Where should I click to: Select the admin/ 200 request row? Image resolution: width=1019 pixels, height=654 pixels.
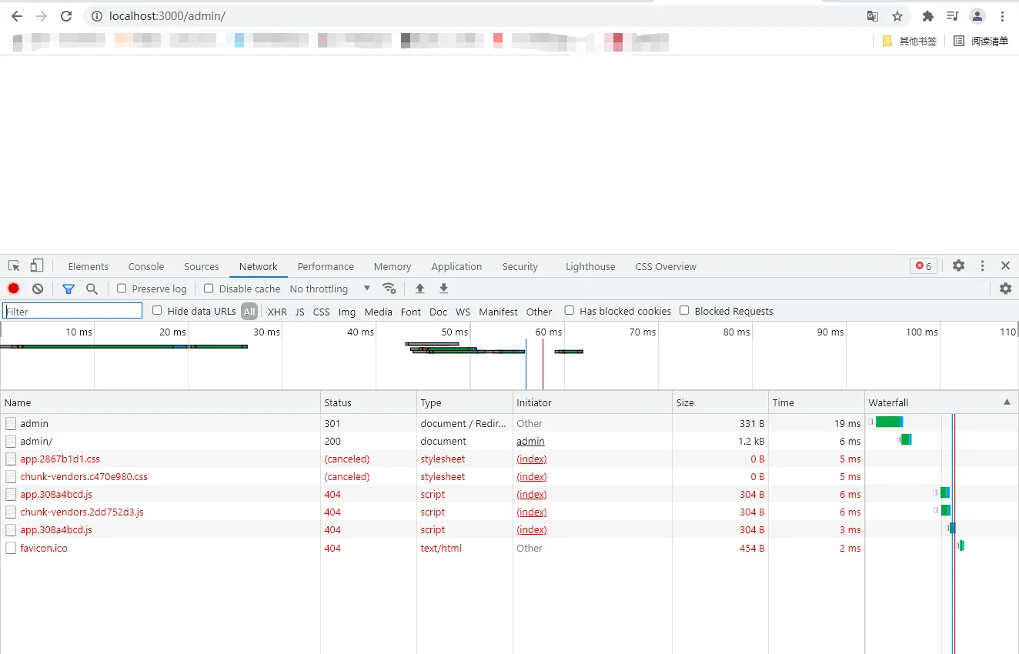click(x=509, y=441)
